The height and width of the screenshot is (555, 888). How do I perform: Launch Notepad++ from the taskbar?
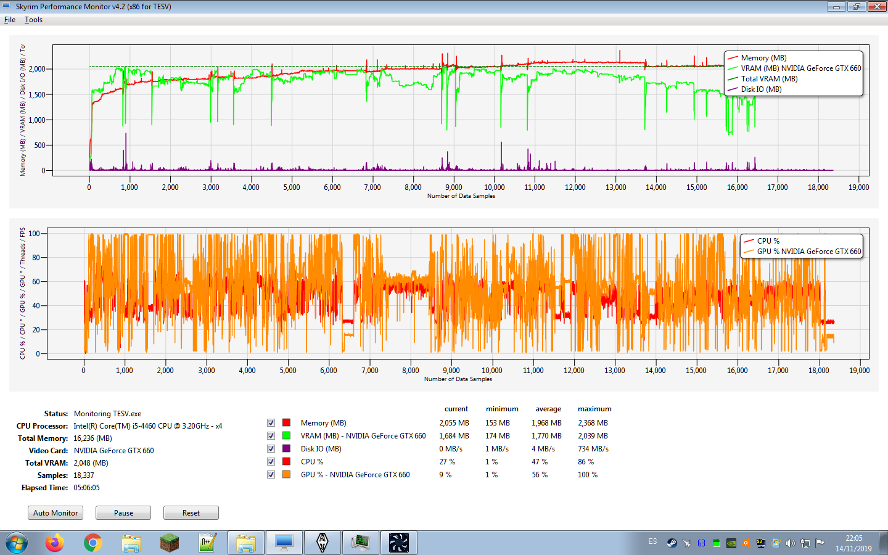point(208,543)
